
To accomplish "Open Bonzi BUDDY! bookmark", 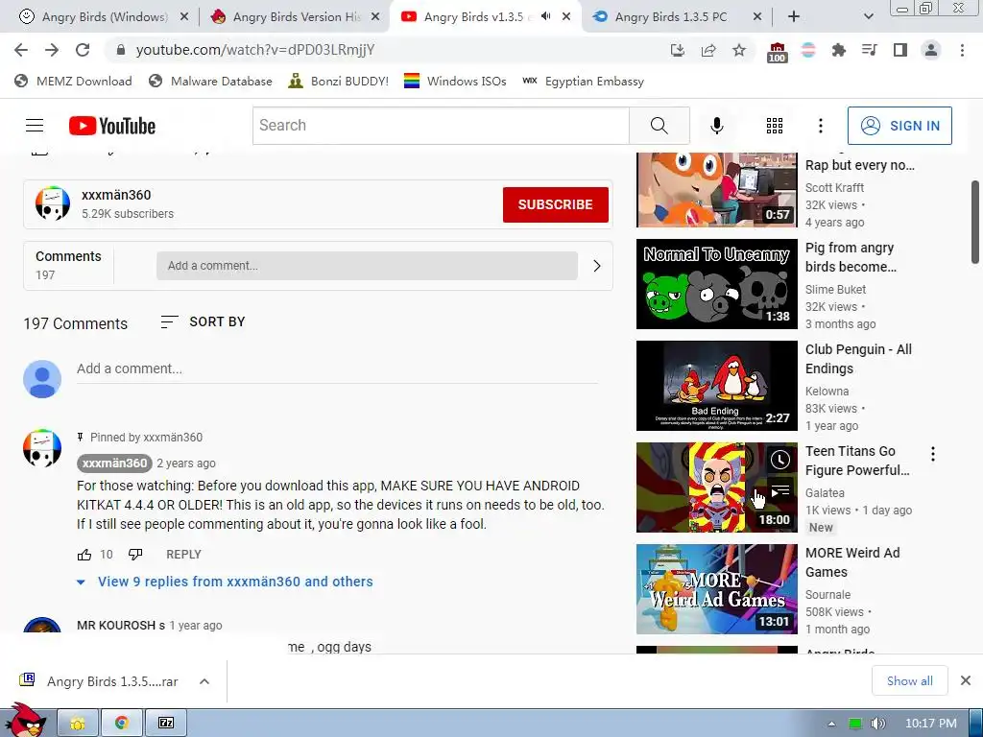I will tap(339, 81).
